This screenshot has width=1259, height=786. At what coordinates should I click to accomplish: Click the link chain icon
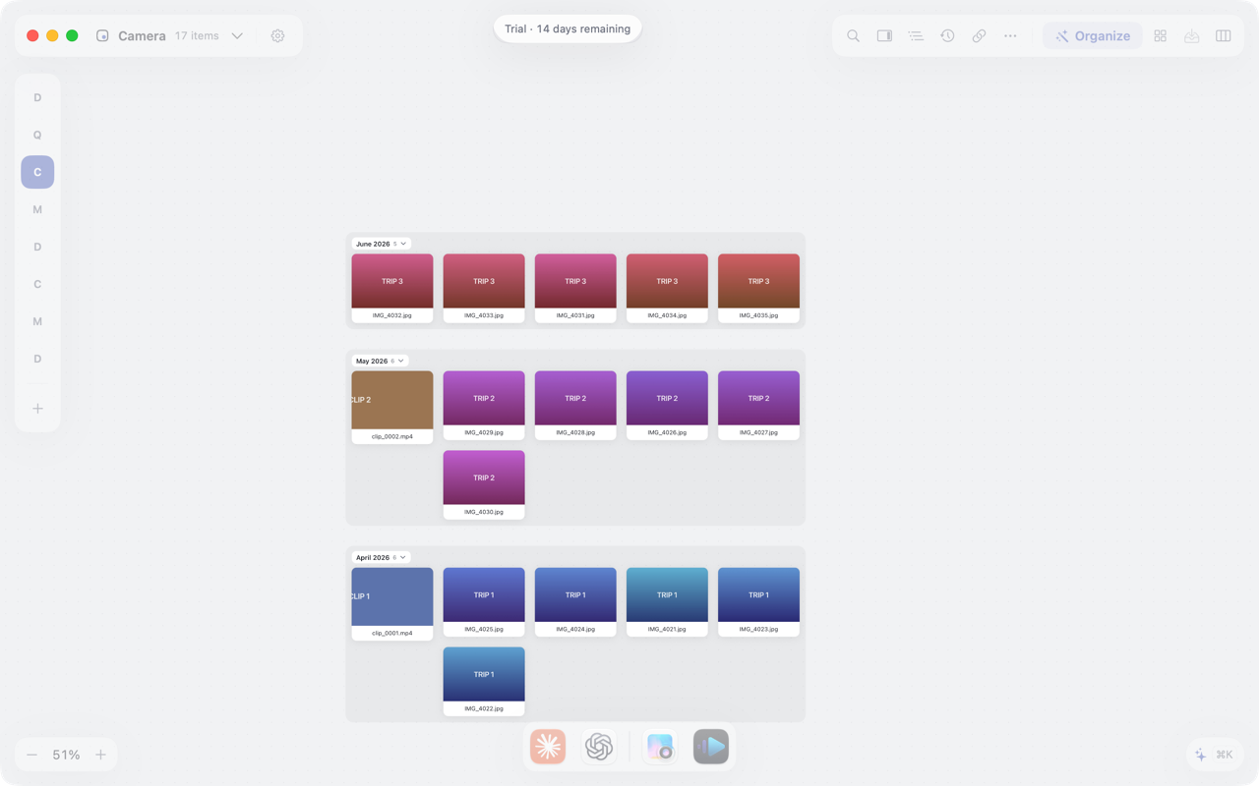pyautogui.click(x=979, y=36)
